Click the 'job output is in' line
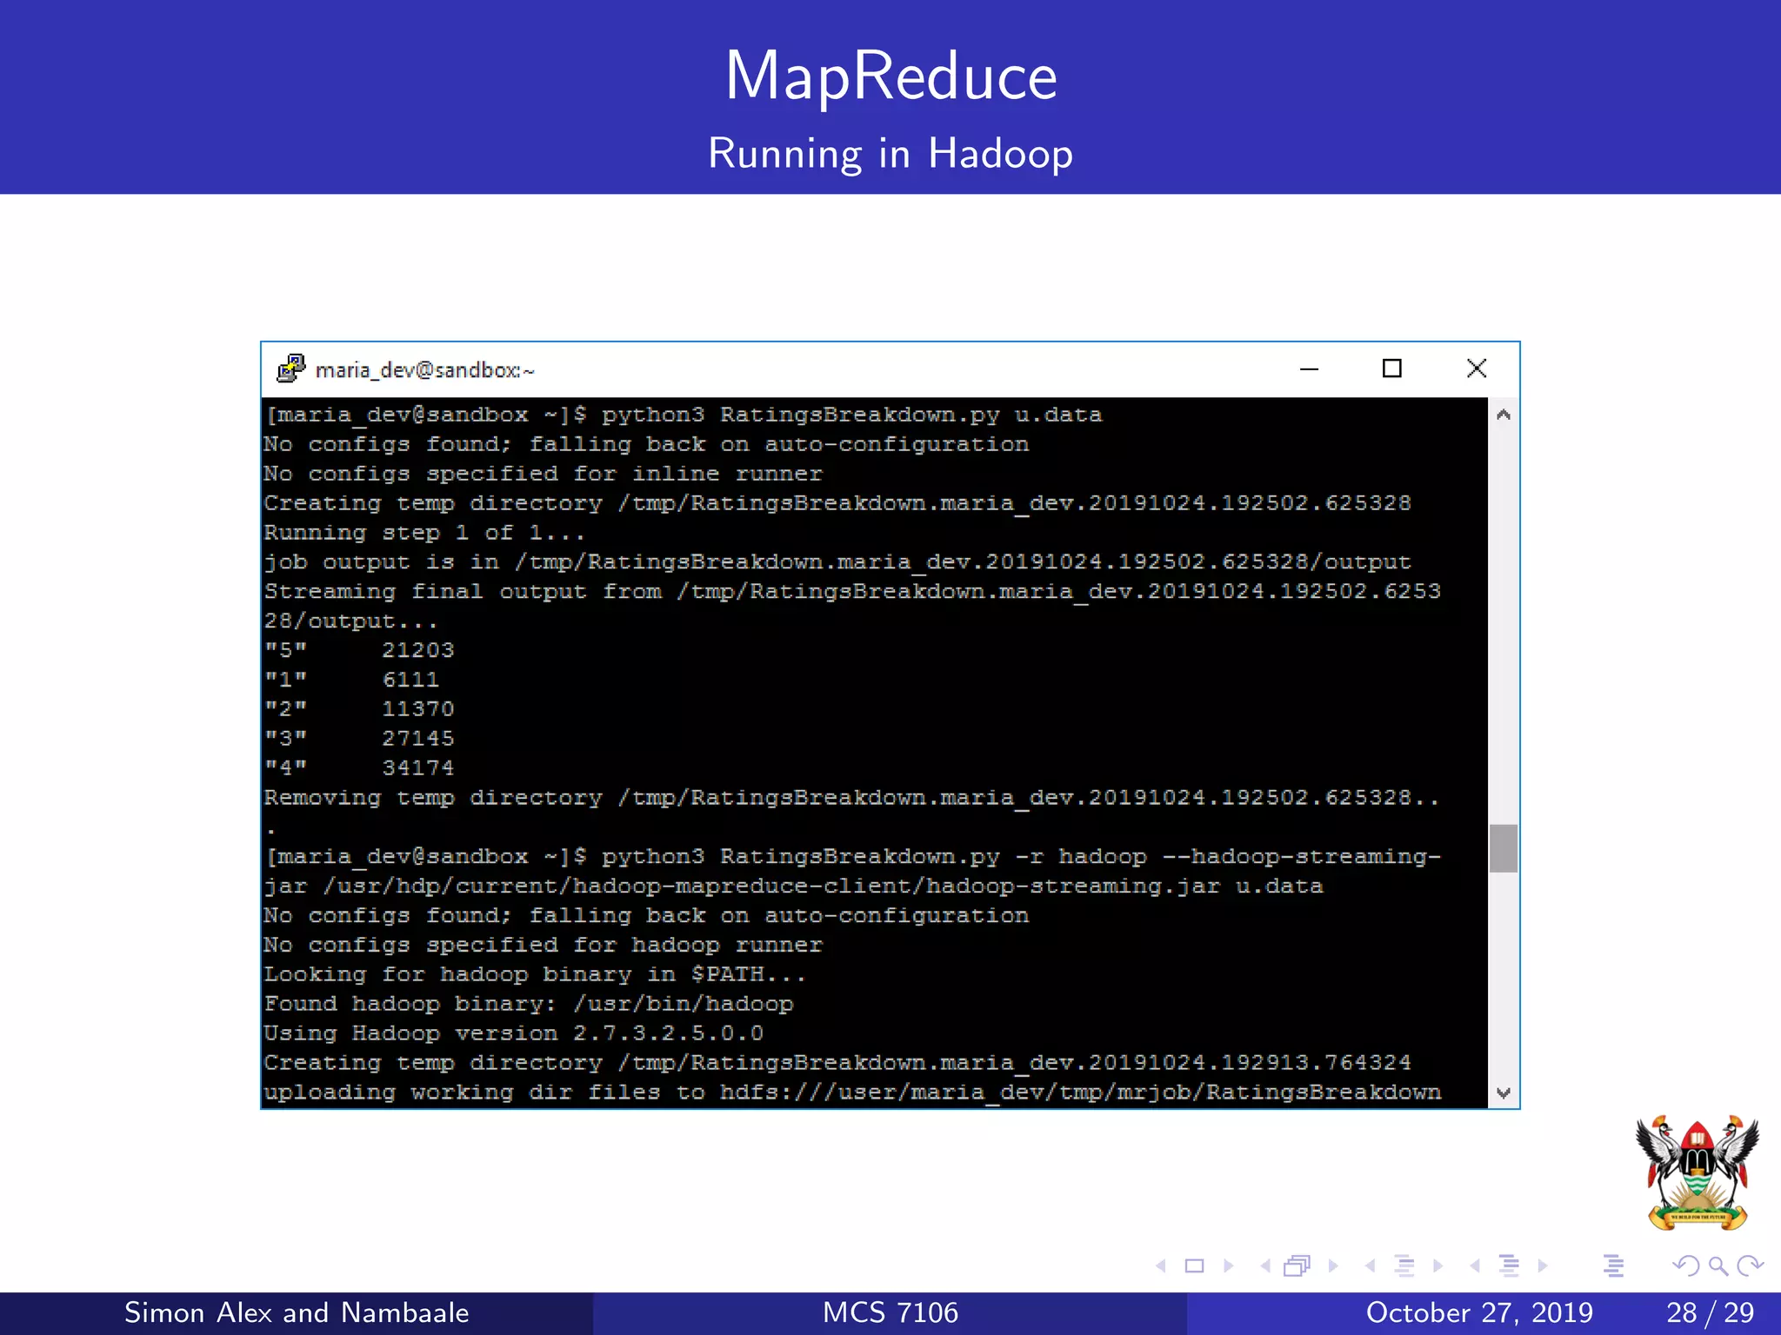Image resolution: width=1781 pixels, height=1335 pixels. [837, 562]
